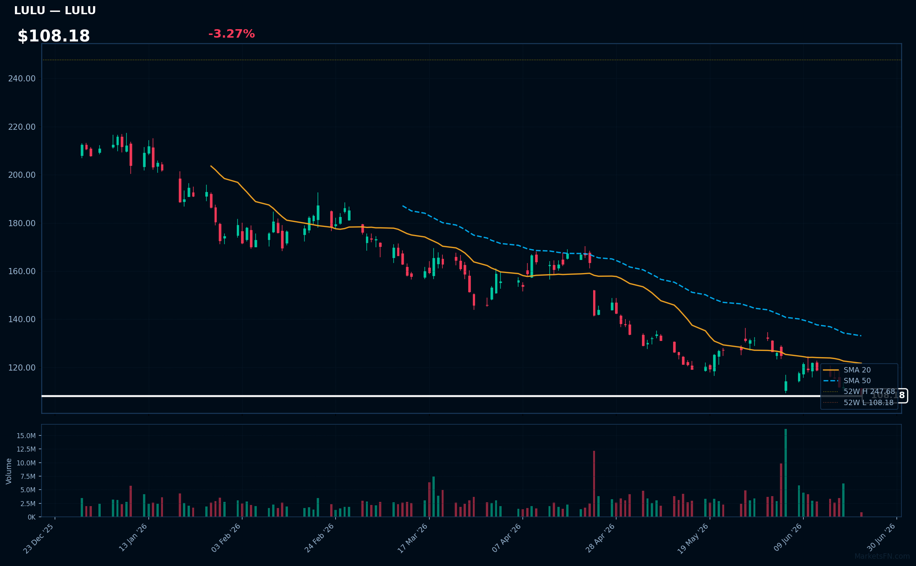
Task: Click the 23 Dec '25 date label
Action: pyautogui.click(x=39, y=538)
